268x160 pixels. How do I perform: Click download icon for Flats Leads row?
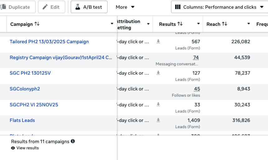pyautogui.click(x=158, y=120)
